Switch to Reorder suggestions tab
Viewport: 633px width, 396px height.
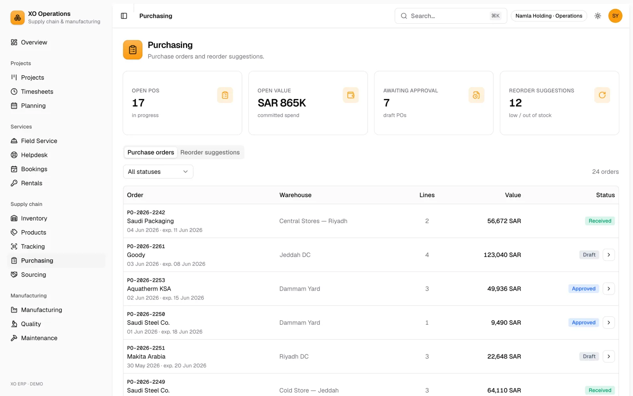[x=210, y=152]
